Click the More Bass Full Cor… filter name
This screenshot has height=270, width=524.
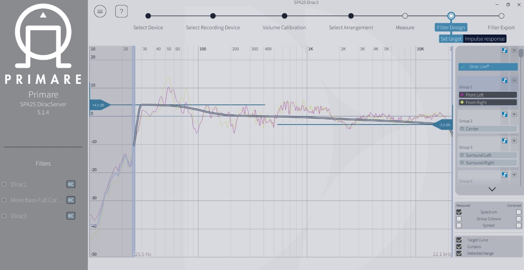click(37, 200)
